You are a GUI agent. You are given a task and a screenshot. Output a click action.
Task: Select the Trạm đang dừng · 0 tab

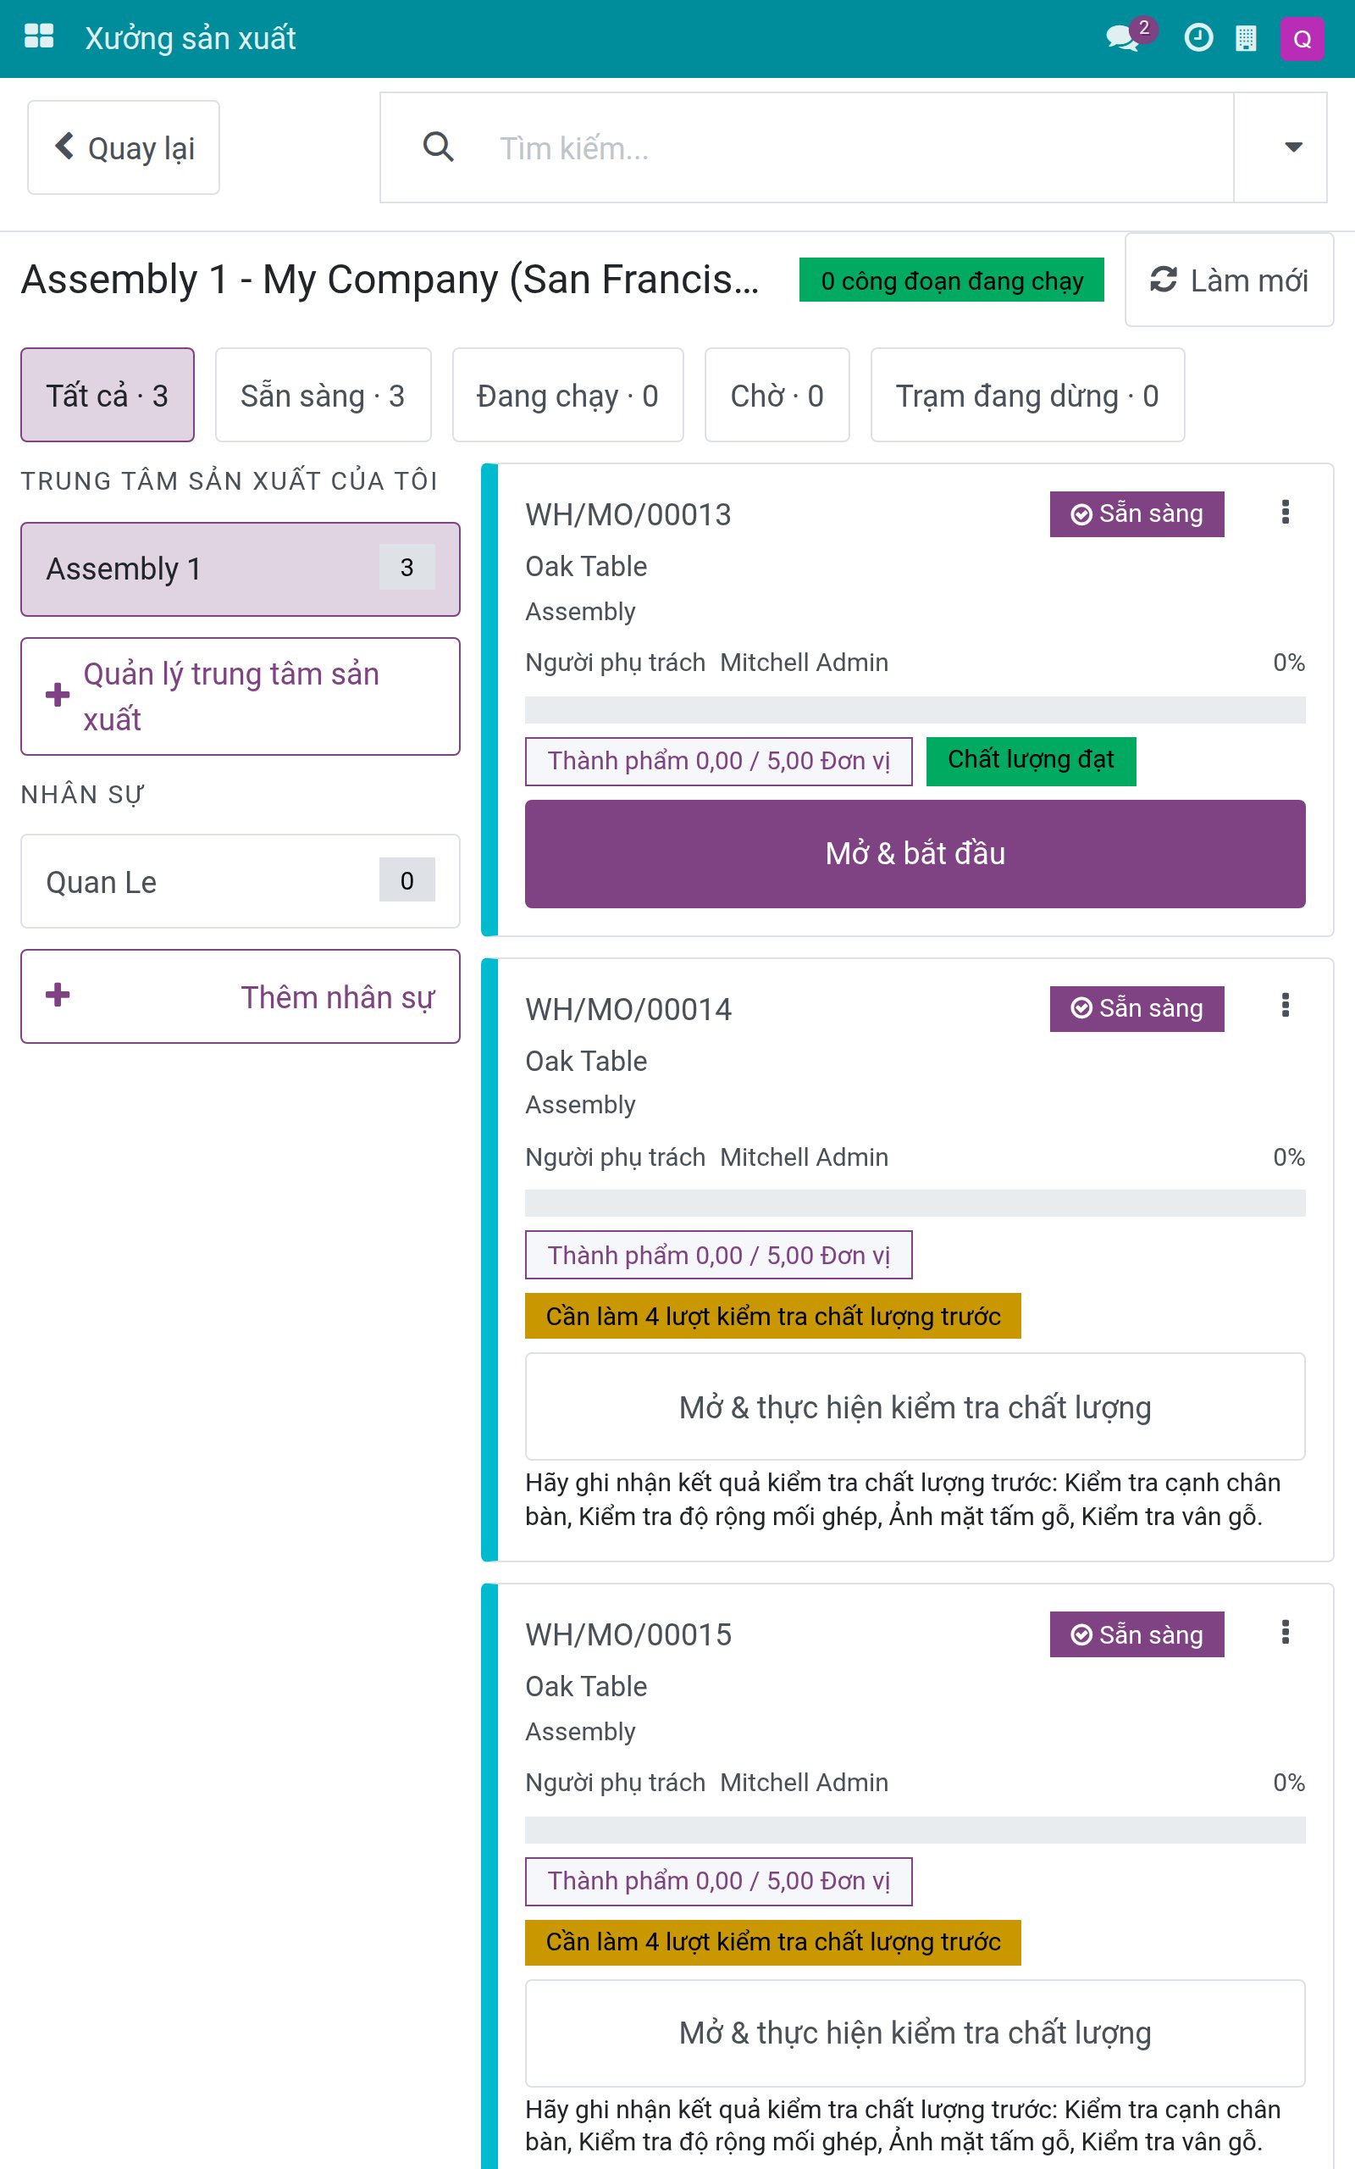point(1027,396)
